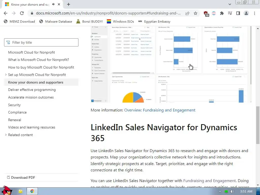Image resolution: width=260 pixels, height=195 pixels.
Task: Open What is Microsoft Cloud for Nonprofit?
Action: (x=39, y=60)
